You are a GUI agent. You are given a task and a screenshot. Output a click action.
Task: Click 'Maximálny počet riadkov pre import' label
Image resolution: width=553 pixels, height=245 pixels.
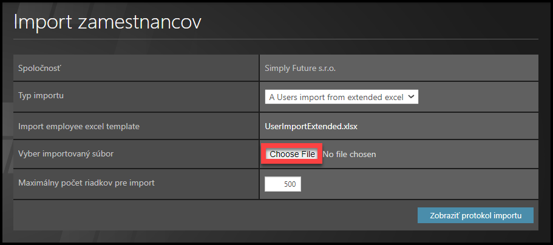(87, 183)
